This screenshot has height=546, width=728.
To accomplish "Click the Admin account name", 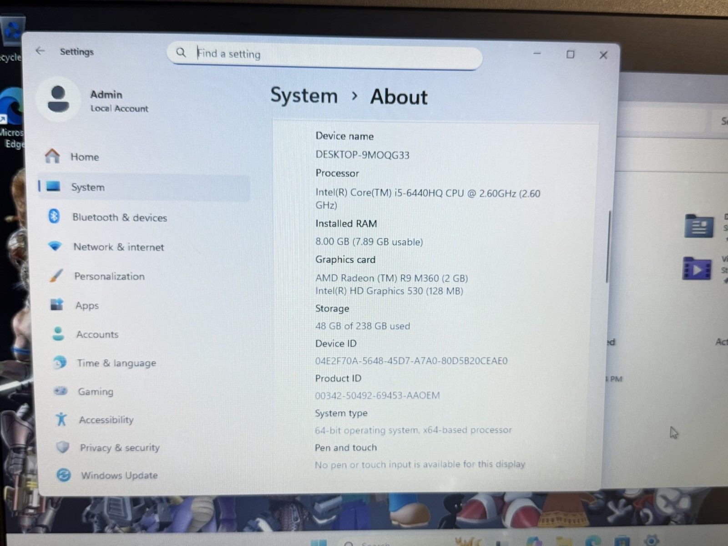I will click(x=106, y=95).
